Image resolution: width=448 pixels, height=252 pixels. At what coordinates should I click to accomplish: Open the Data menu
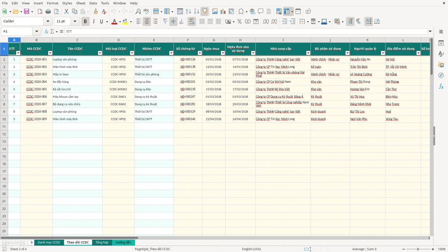point(93,3)
